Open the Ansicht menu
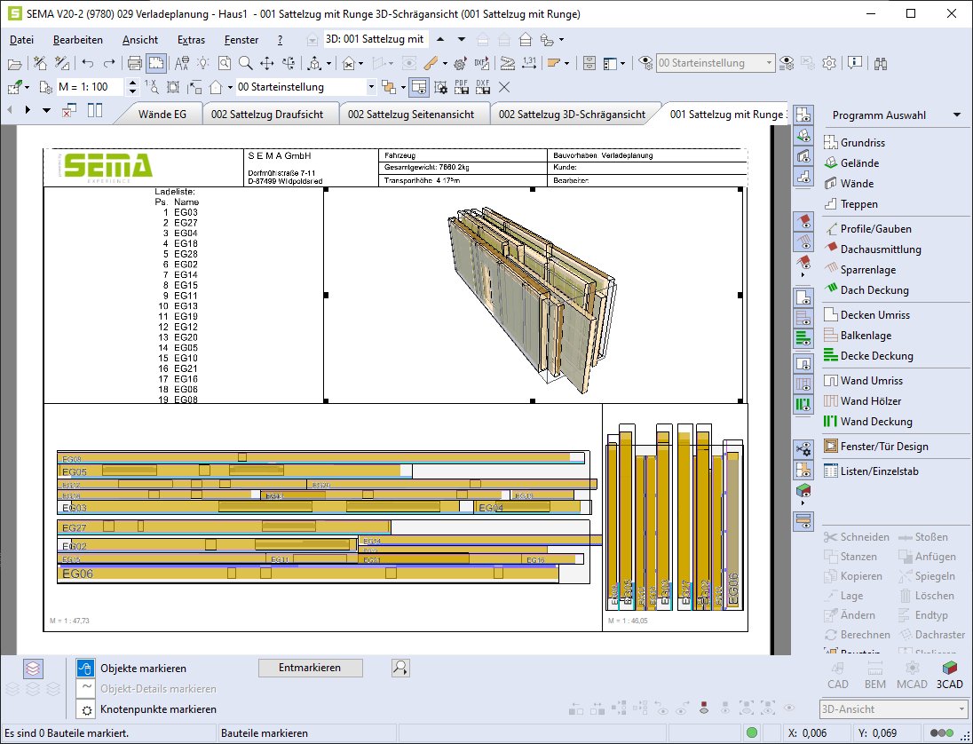 [140, 40]
